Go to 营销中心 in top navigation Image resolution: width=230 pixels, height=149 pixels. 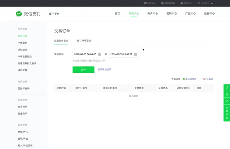171,14
